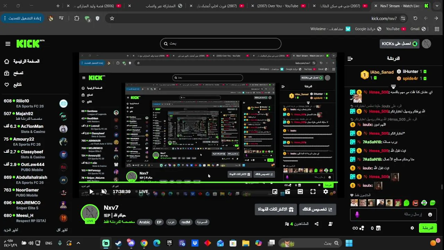Open the Following sidebar item
This screenshot has height=250, width=444.
click(x=13, y=85)
